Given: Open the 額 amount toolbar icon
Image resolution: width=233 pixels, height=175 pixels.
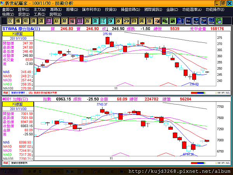Looking at the screenshot, I should (134, 21).
